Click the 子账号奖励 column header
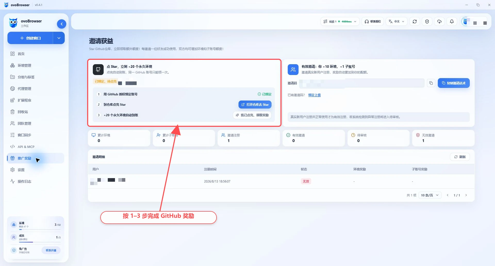The height and width of the screenshot is (266, 495). pyautogui.click(x=419, y=169)
